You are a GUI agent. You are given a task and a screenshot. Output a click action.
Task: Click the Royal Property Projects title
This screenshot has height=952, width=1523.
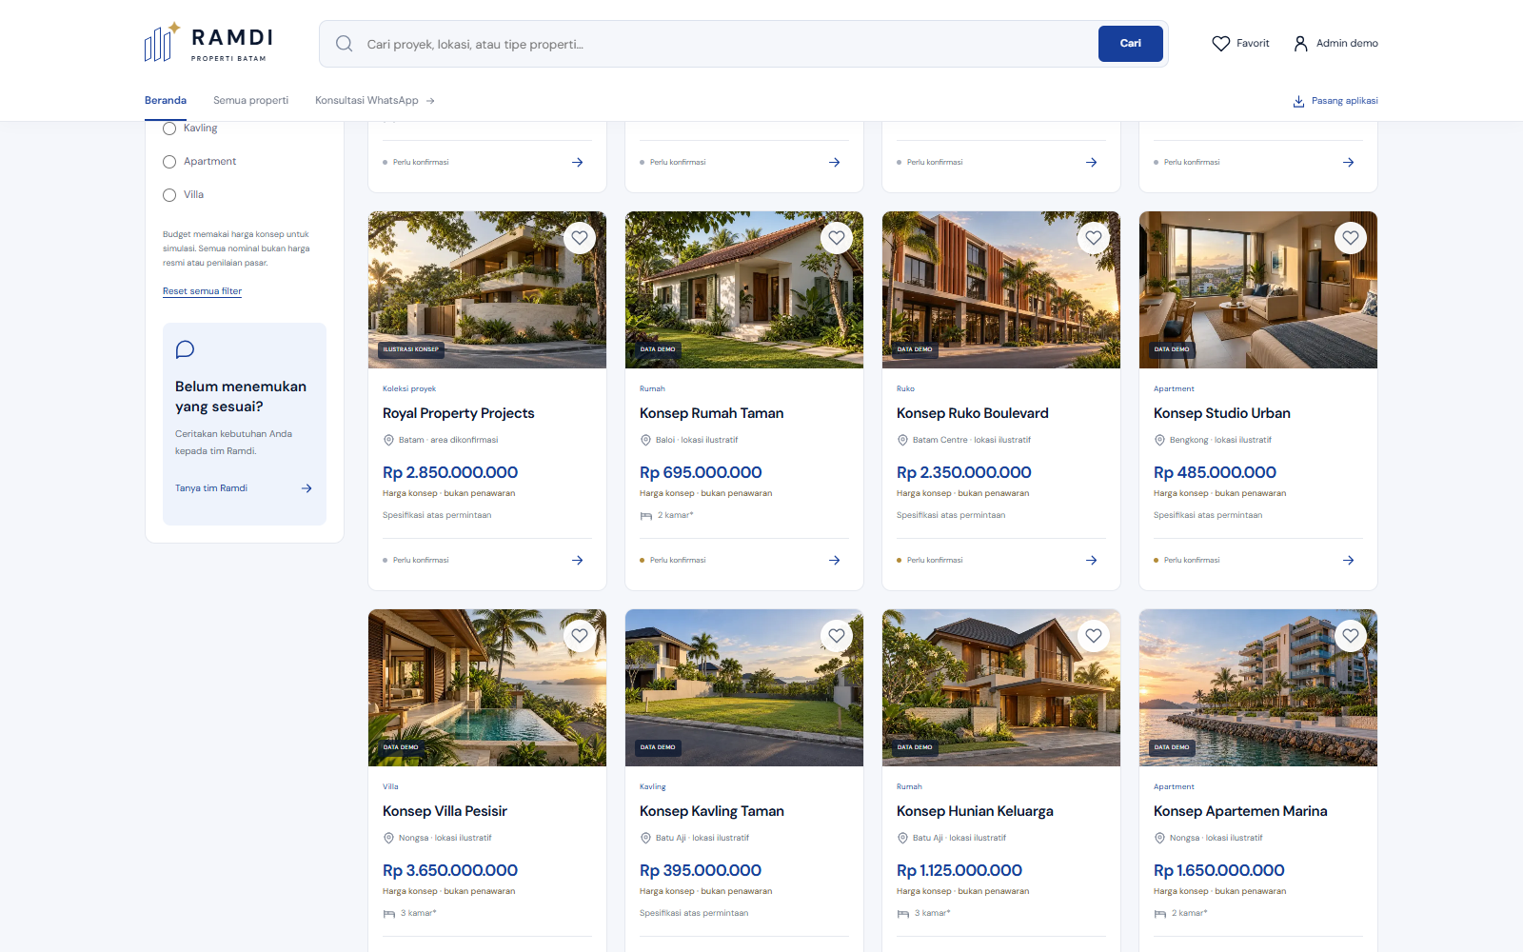coord(458,413)
